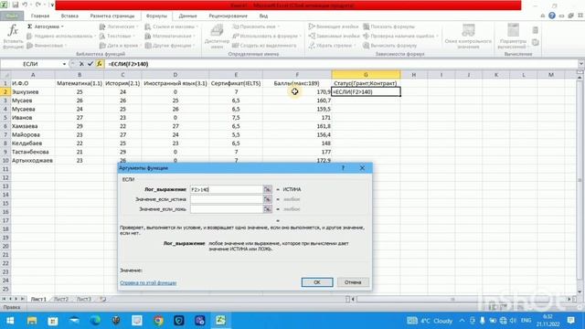Open Логические functions dropdown
The width and height of the screenshot is (585, 329).
(119, 27)
